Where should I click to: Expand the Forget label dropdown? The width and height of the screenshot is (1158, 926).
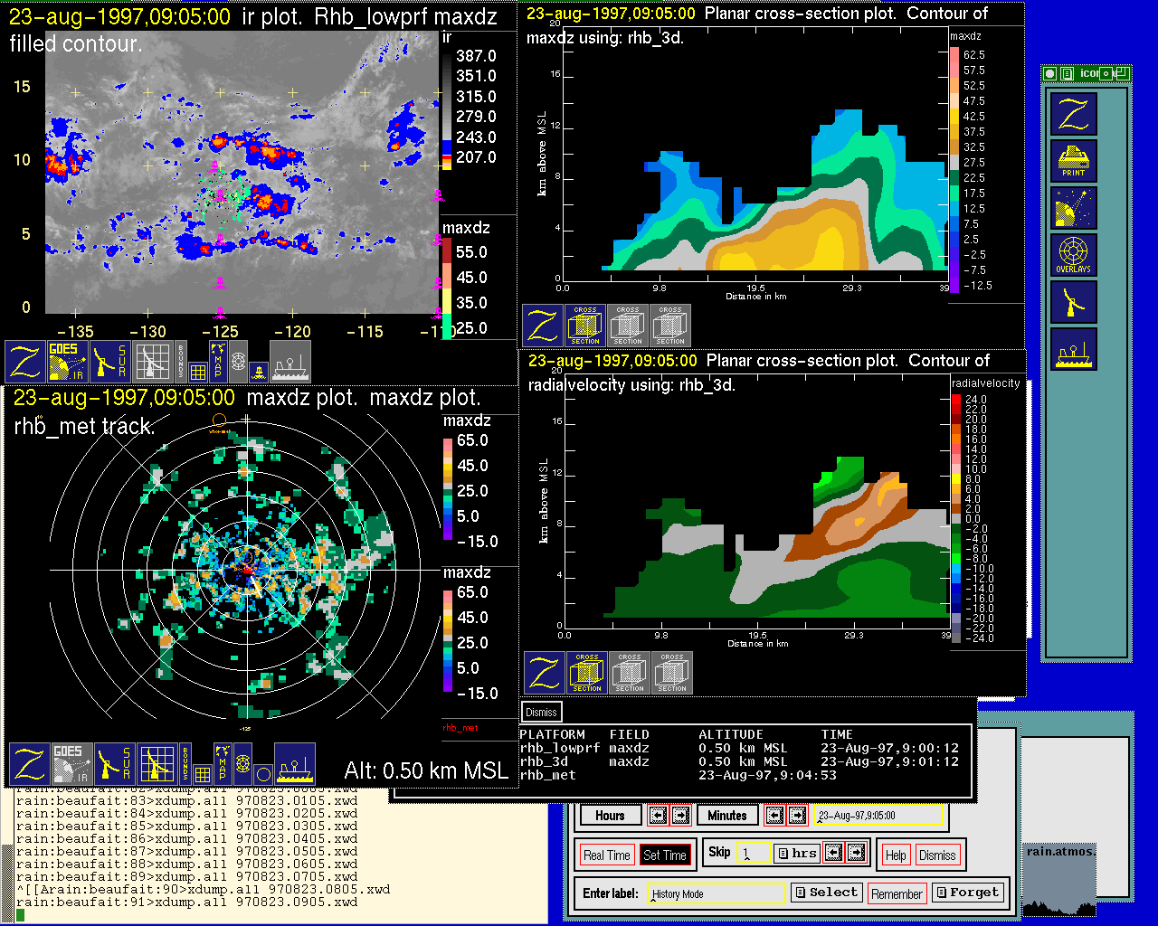(967, 893)
